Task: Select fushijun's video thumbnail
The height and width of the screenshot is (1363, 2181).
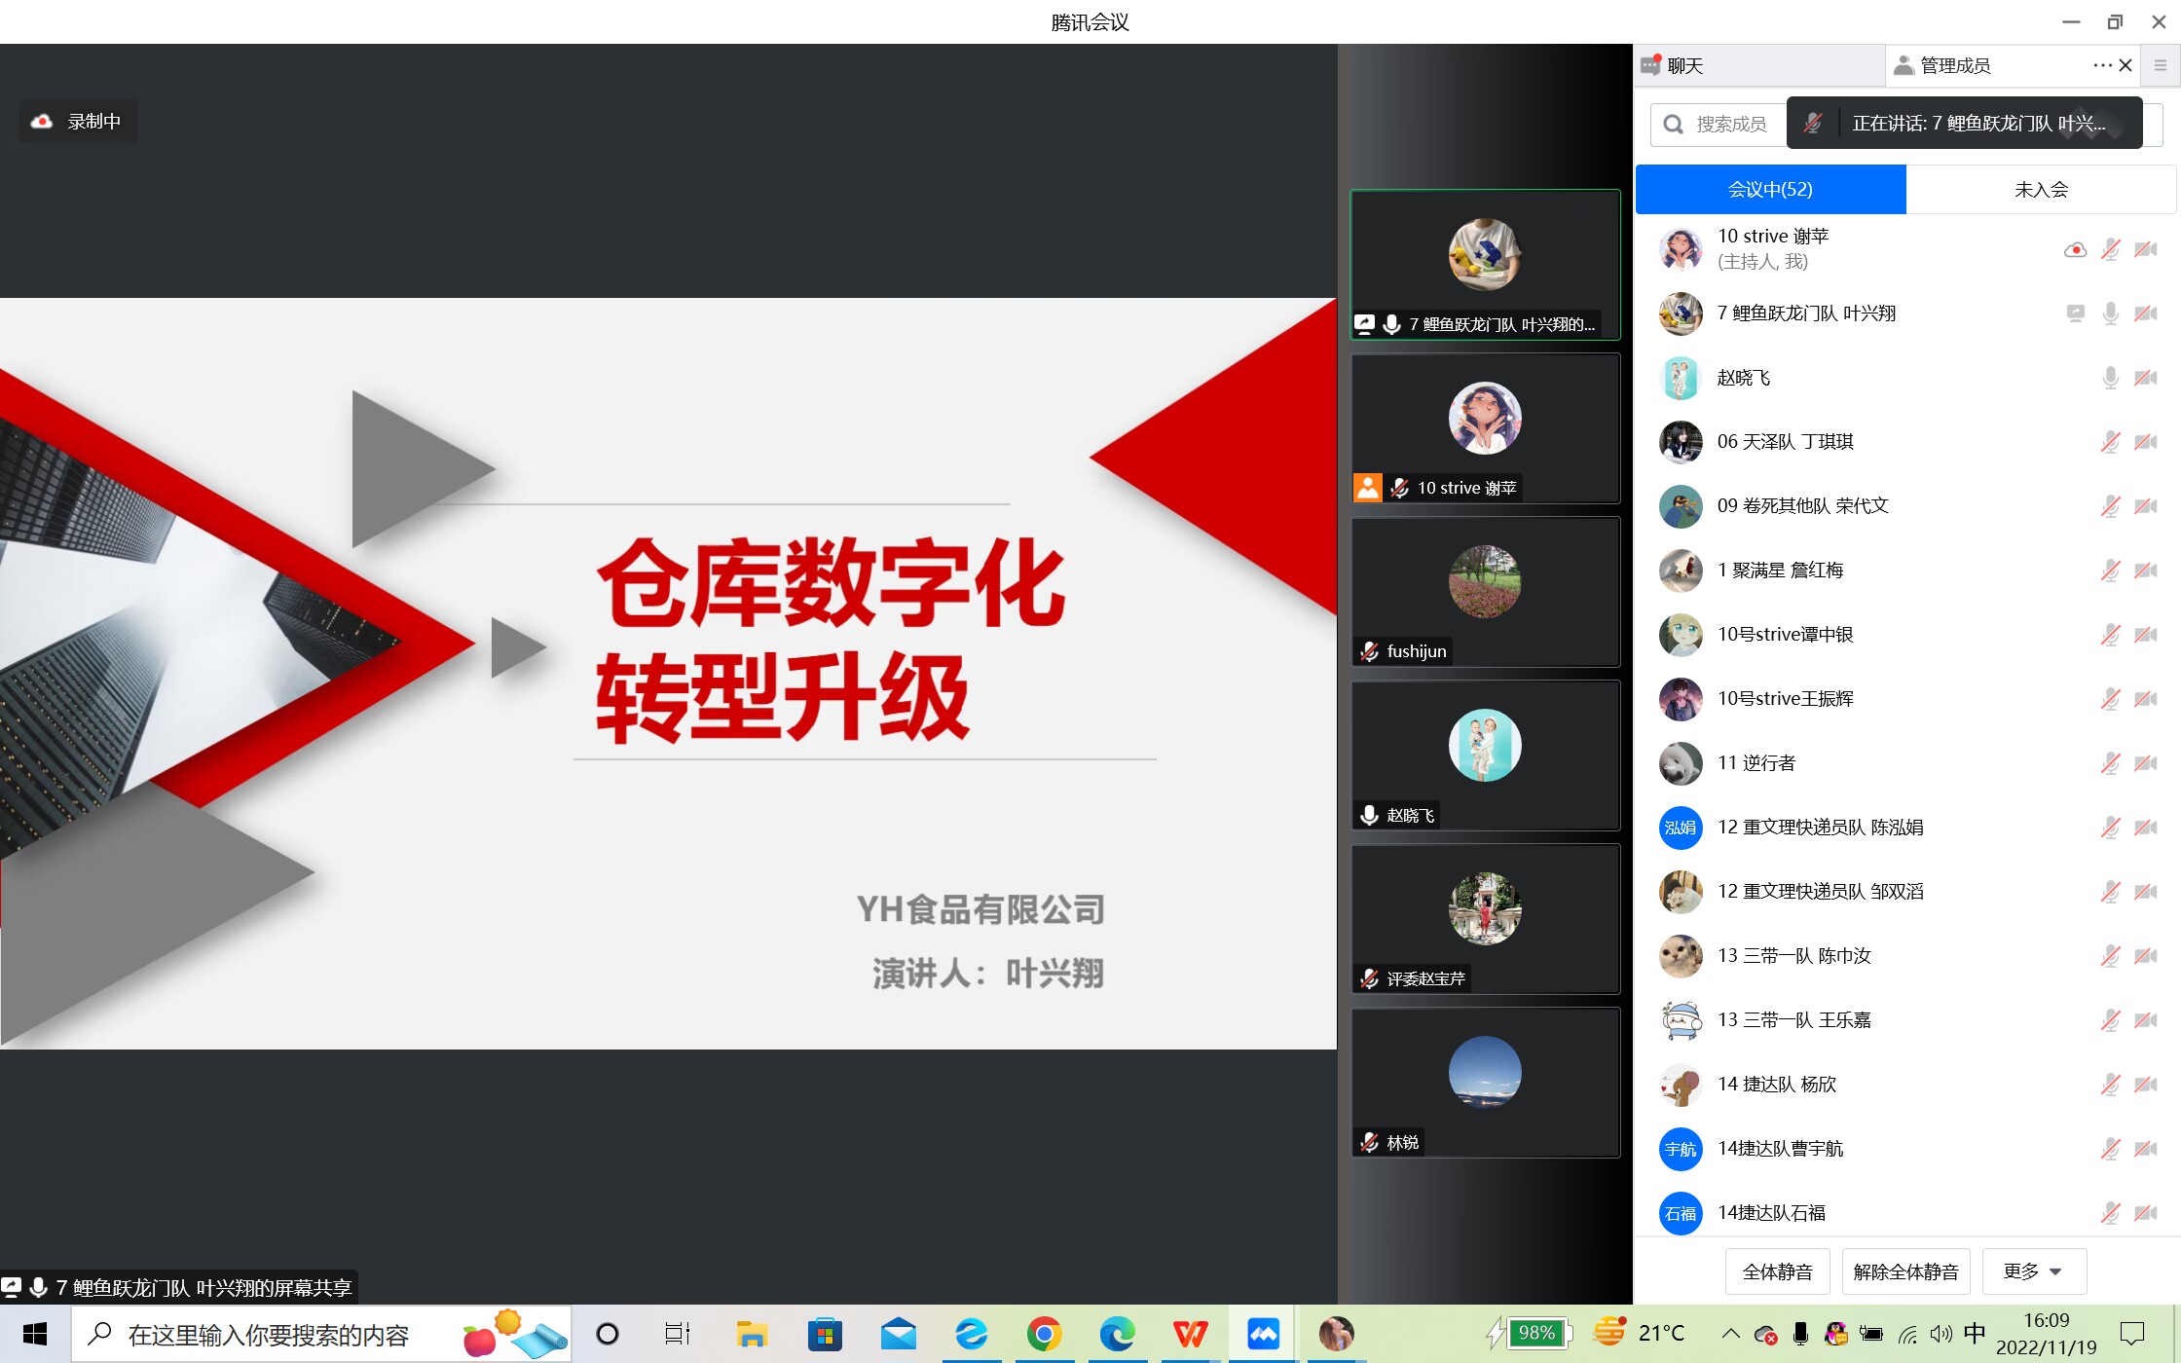Action: point(1485,591)
